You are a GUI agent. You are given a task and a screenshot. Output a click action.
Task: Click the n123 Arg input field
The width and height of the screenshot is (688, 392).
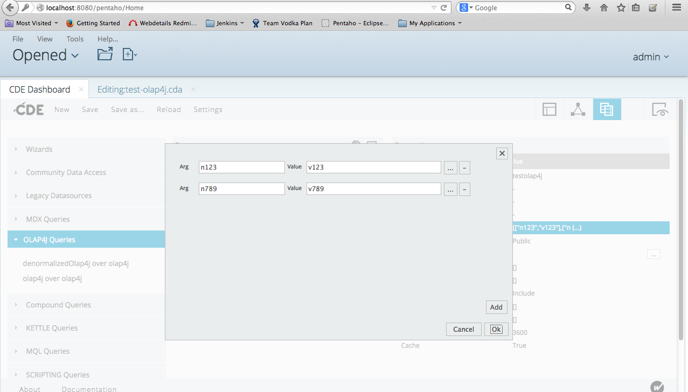pyautogui.click(x=241, y=167)
